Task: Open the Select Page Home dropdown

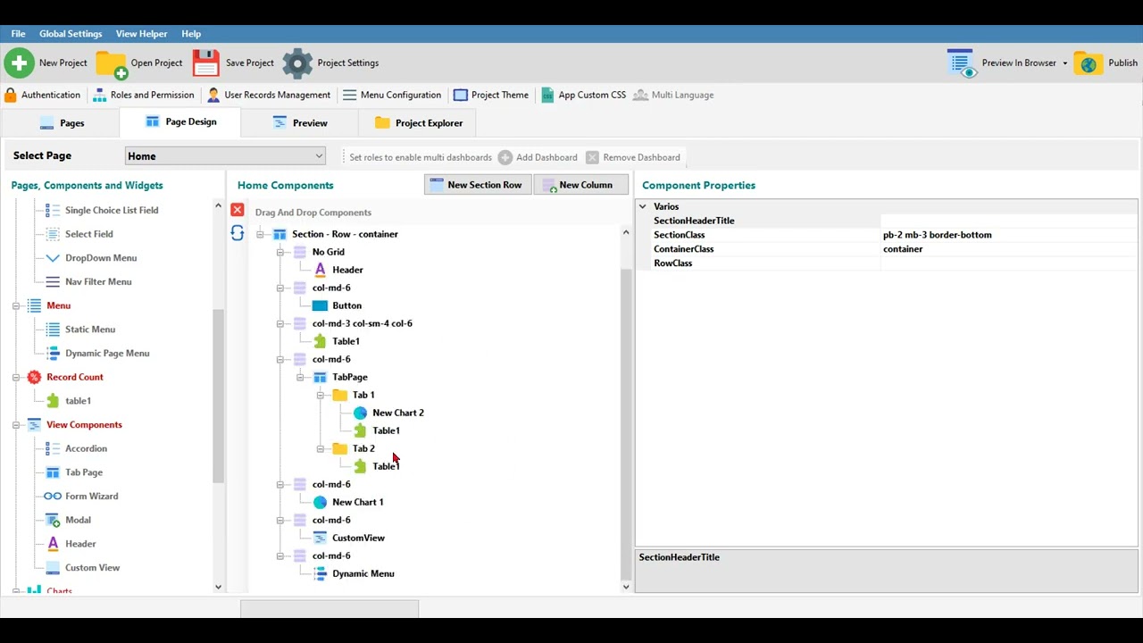Action: click(x=225, y=156)
